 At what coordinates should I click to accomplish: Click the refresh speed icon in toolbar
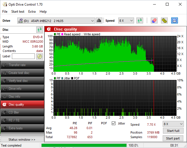tap(139, 21)
